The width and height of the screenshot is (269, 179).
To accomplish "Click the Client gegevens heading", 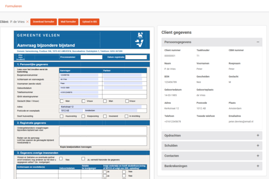I will click(x=176, y=32).
